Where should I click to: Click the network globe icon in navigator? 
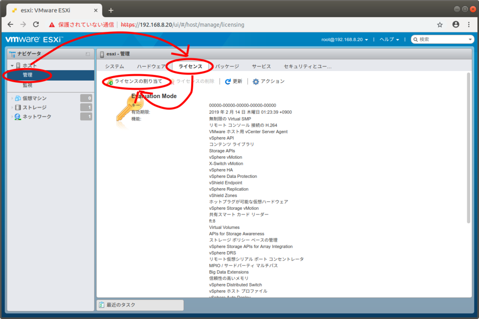[x=18, y=116]
